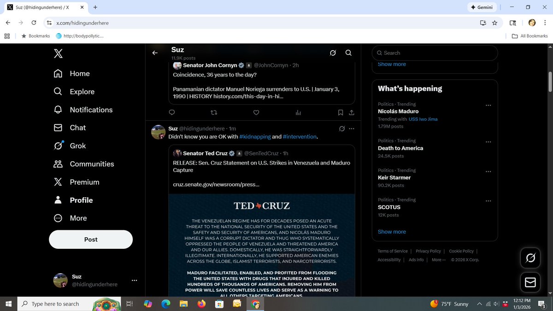Image resolution: width=553 pixels, height=311 pixels.
Task: Open the Privacy Policy link
Action: click(428, 251)
